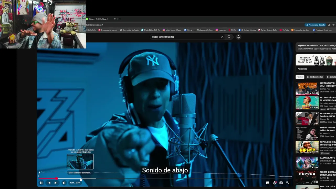Open the Marketagent bookmark

pos(203,30)
